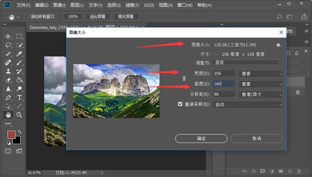Open the 窗口 menu
312x177 pixels.
tap(185, 5)
